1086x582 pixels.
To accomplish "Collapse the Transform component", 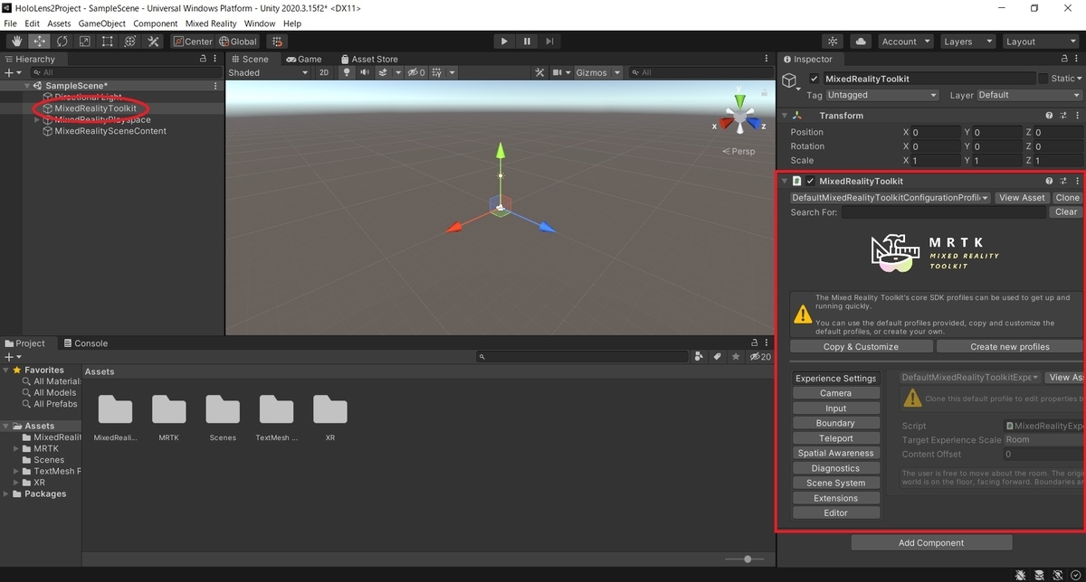I will (x=785, y=116).
